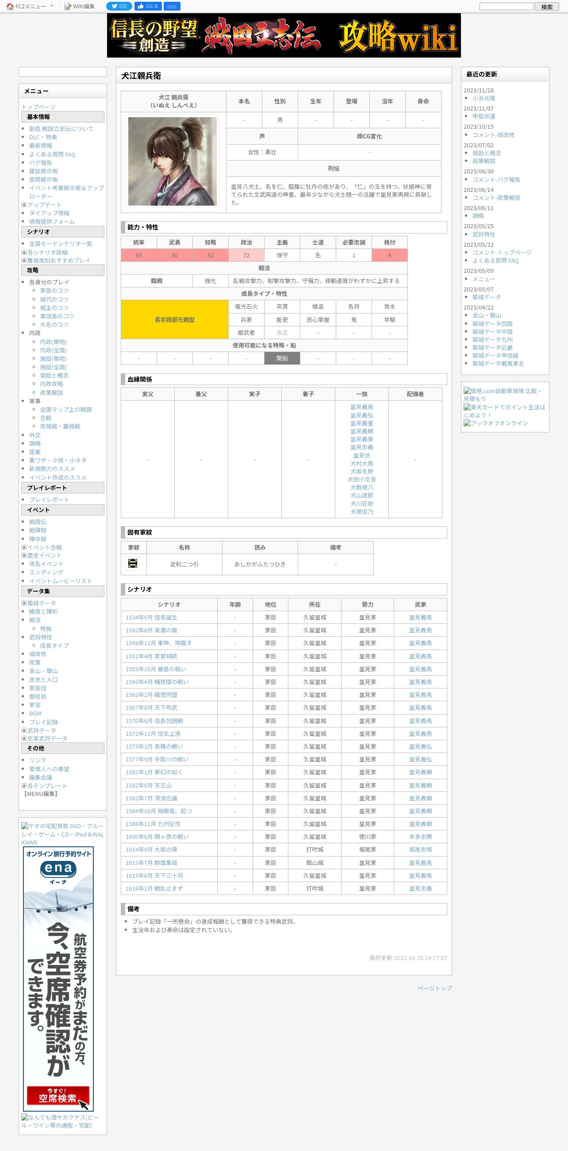Click the 足利二つ引 family crest icon
Image resolution: width=568 pixels, height=1151 pixels.
tap(133, 563)
